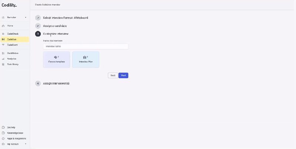Open CodeCheck section
Viewport: 296px width, 149px height.
pos(13,34)
